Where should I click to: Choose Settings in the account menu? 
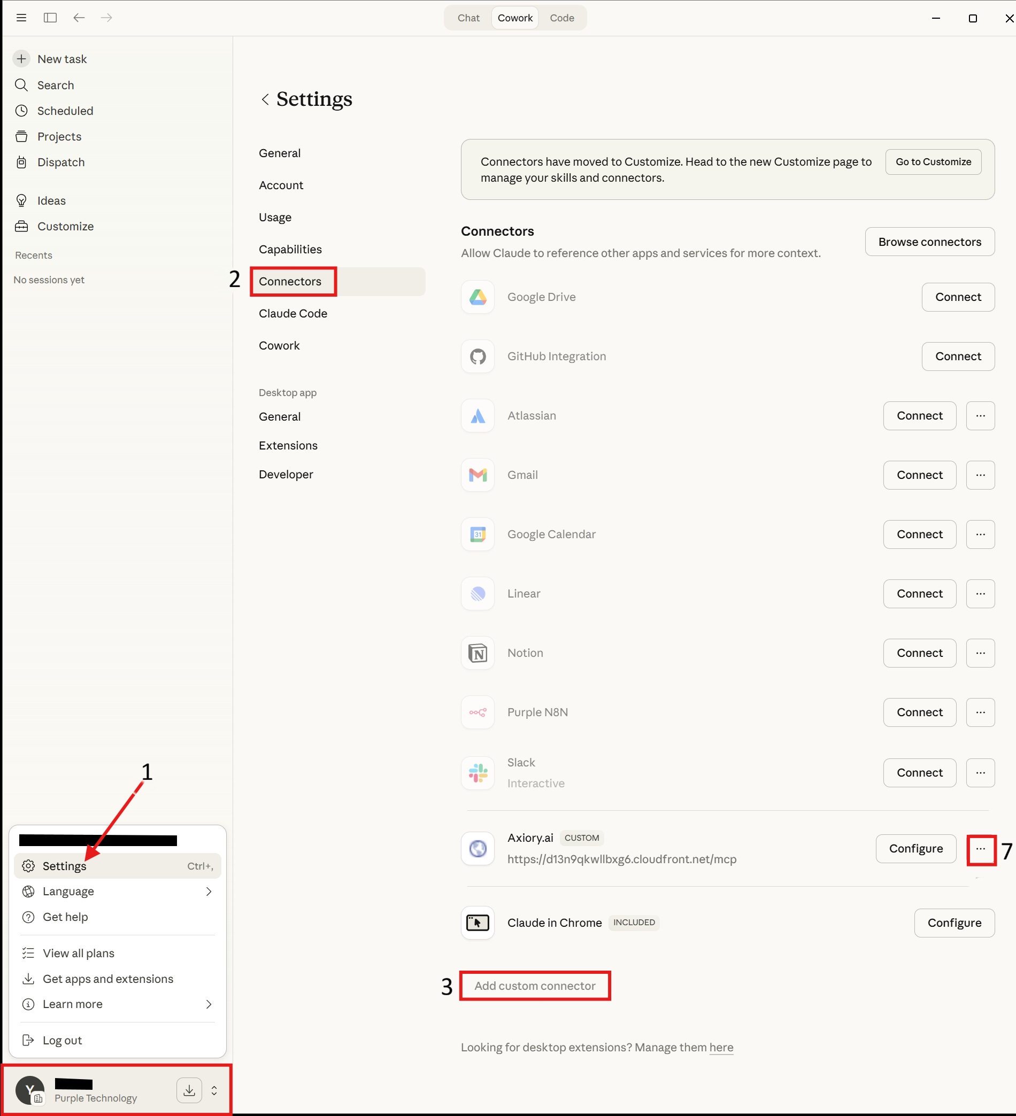[x=118, y=866]
